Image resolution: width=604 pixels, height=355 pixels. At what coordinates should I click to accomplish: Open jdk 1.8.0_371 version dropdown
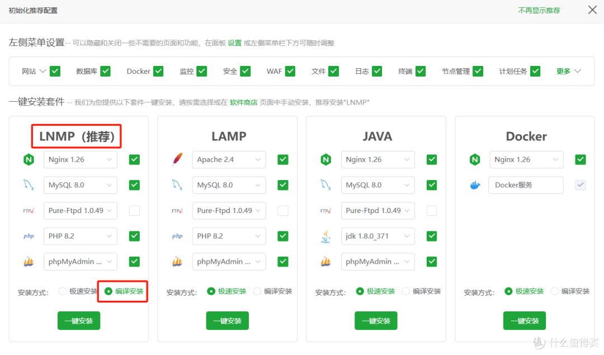(377, 236)
